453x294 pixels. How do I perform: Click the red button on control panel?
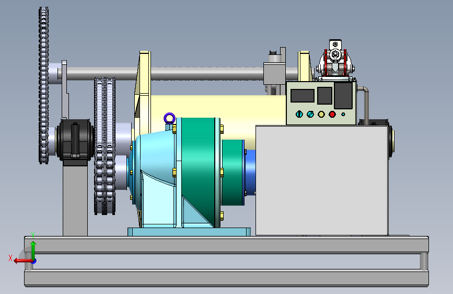coord(332,114)
